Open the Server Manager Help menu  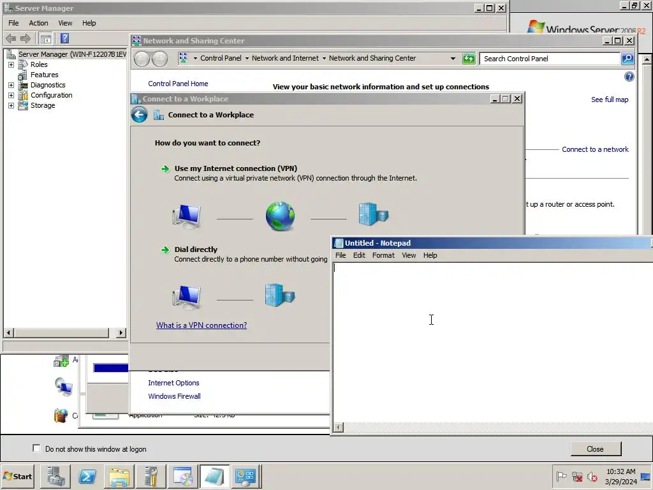click(x=89, y=23)
